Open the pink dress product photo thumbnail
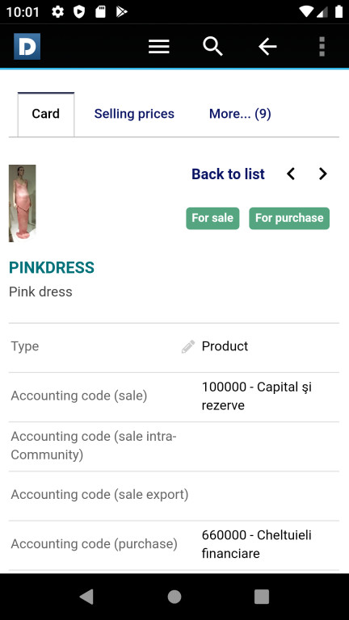The width and height of the screenshot is (349, 620). coord(22,203)
